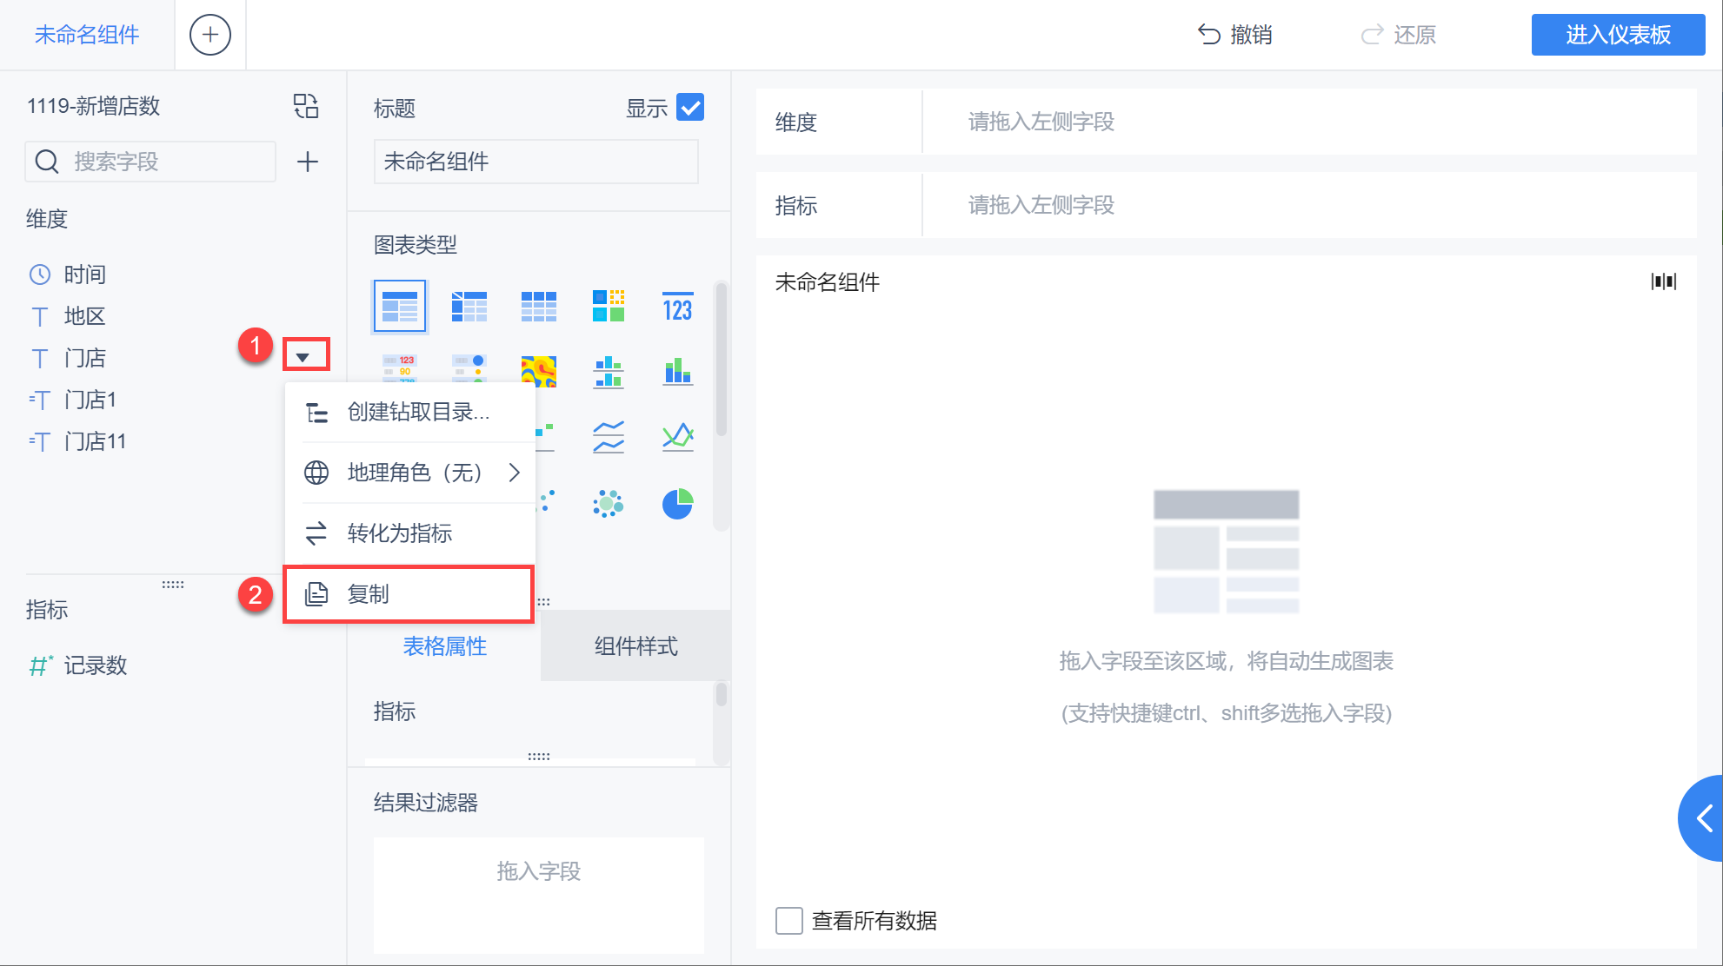Check the 查看所有数据 checkbox
This screenshot has height=966, width=1723.
(788, 920)
